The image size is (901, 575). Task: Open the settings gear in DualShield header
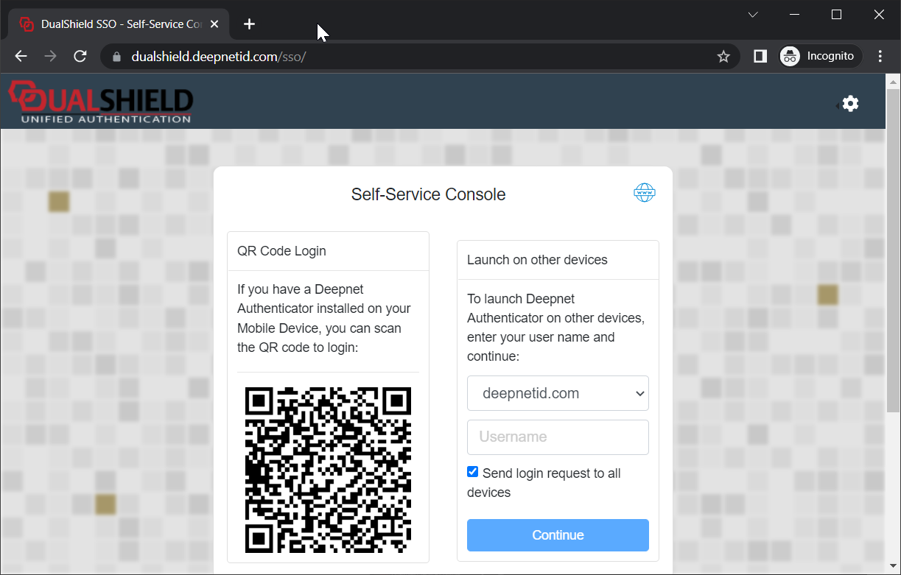pos(850,104)
